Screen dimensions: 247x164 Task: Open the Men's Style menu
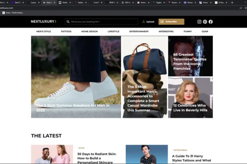coord(43,32)
